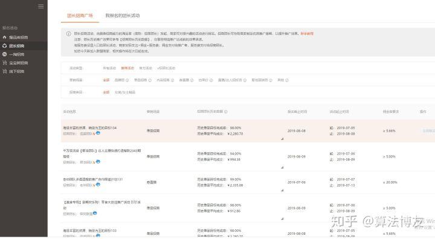Click Wangwang chat icon in the 【美食专场】 row

(x=95, y=213)
